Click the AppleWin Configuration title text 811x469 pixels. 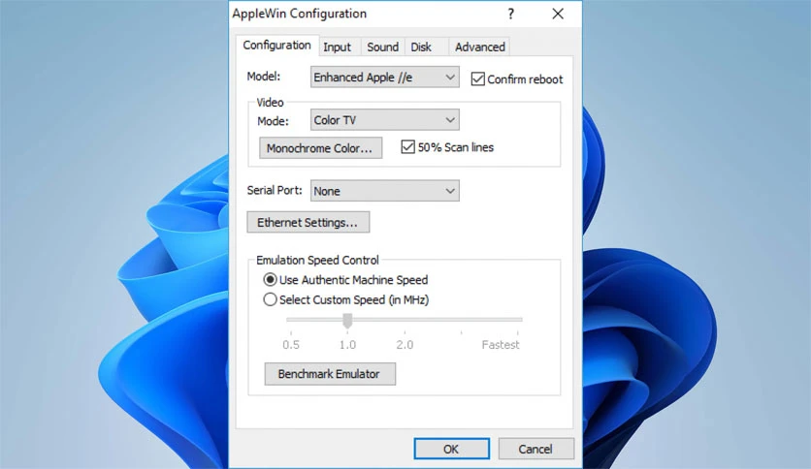[300, 14]
